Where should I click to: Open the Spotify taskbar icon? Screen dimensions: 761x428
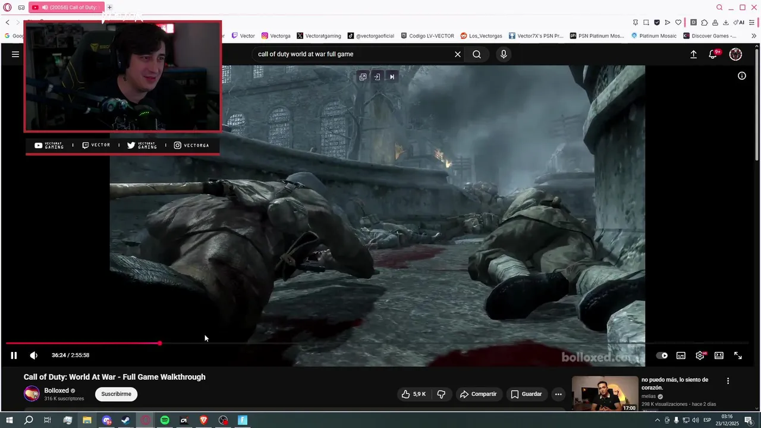(165, 420)
